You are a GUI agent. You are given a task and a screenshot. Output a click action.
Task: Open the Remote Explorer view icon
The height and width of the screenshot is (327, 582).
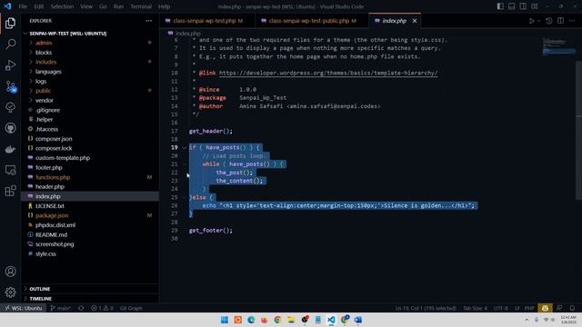pos(10,170)
